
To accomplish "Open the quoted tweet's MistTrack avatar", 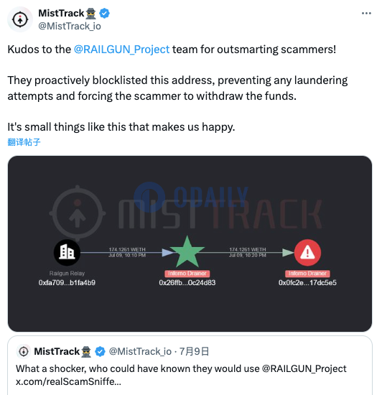I will 24,351.
